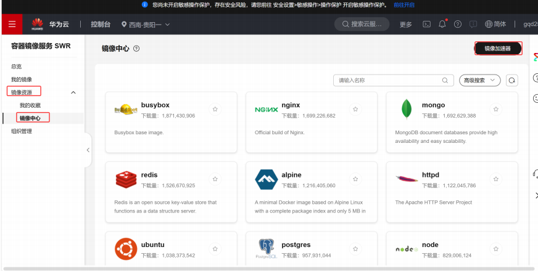Open 组织管理 in the sidebar

click(21, 131)
